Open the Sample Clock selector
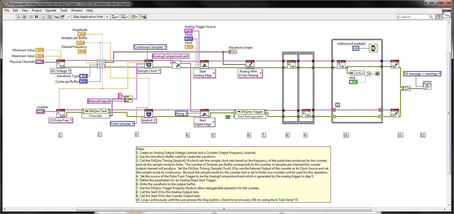The width and height of the screenshot is (454, 214). 149,71
